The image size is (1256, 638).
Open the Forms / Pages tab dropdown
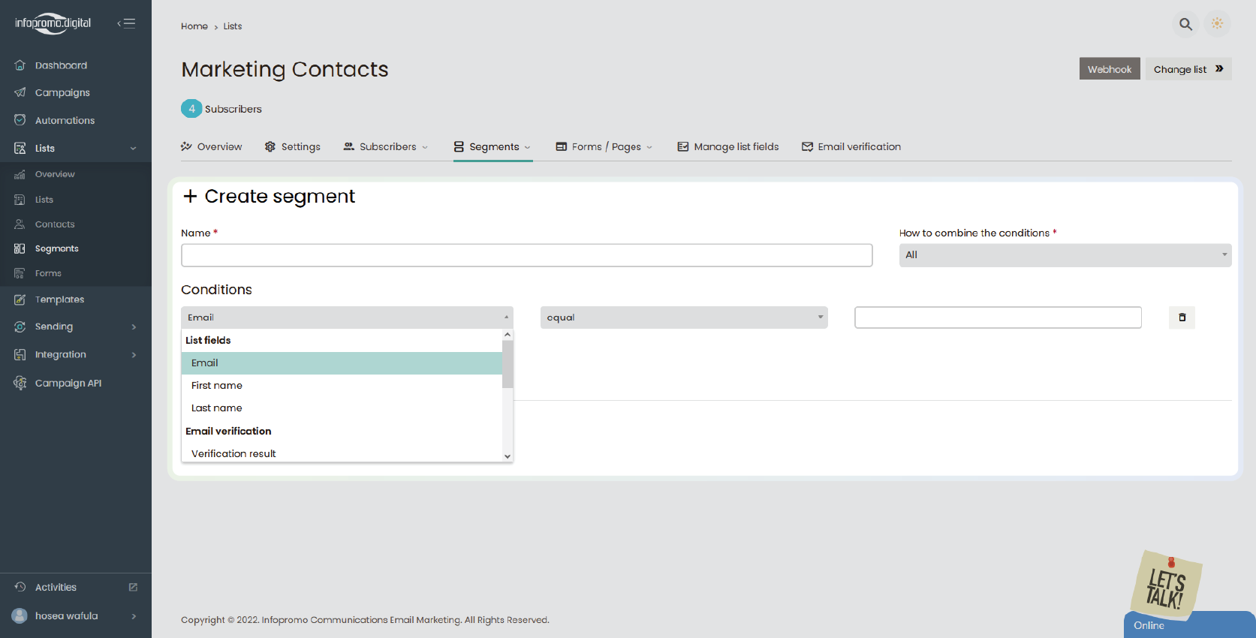coord(604,146)
